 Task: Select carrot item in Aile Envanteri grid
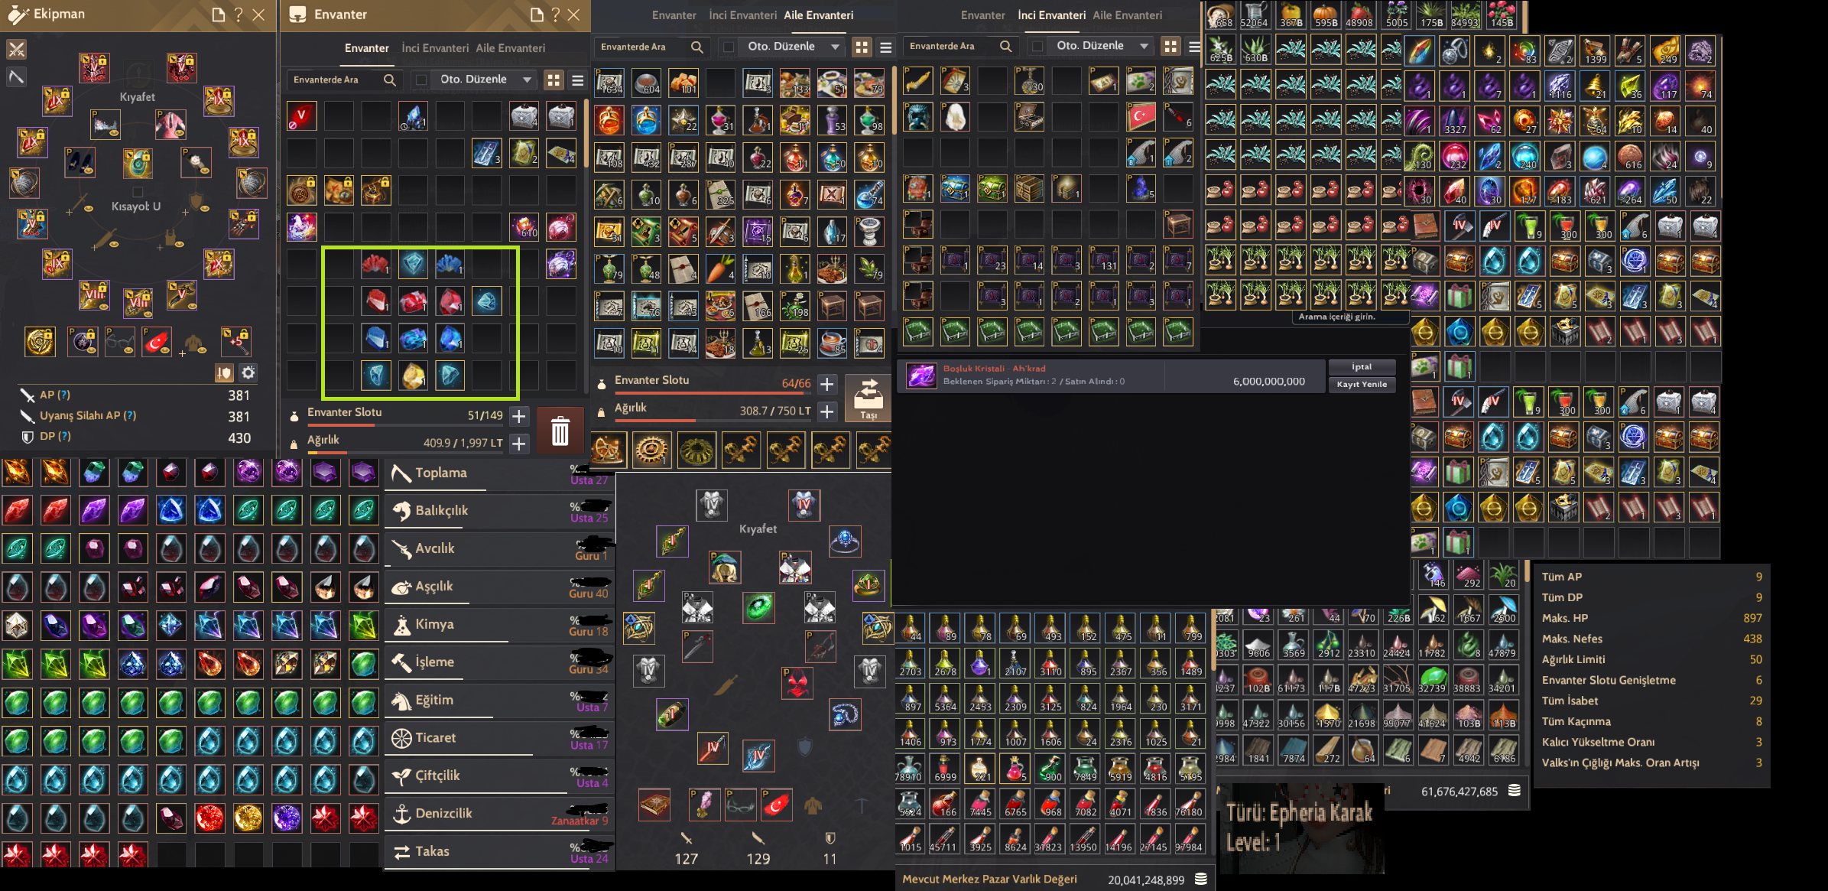(x=720, y=268)
